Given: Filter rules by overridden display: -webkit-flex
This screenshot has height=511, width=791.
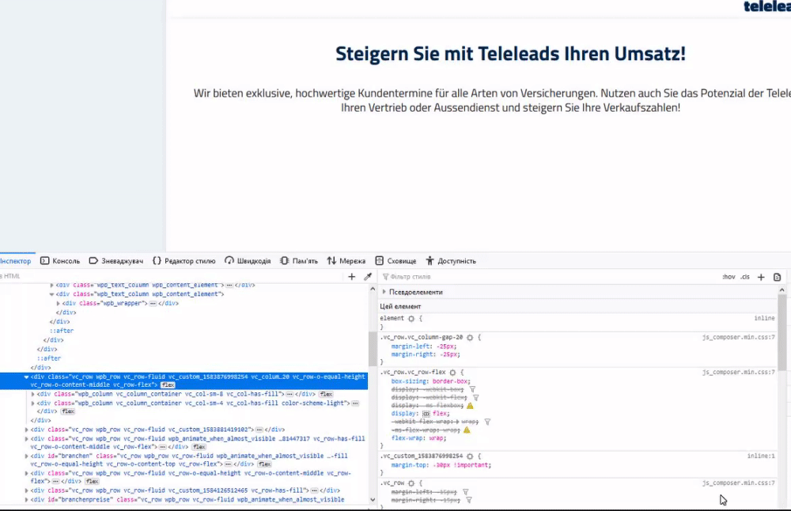Looking at the screenshot, I should [475, 398].
